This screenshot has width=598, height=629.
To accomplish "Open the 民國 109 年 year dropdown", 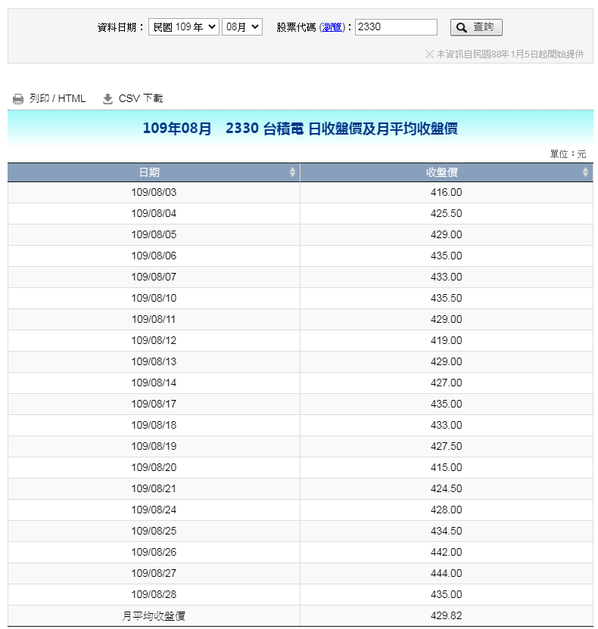I will click(183, 27).
